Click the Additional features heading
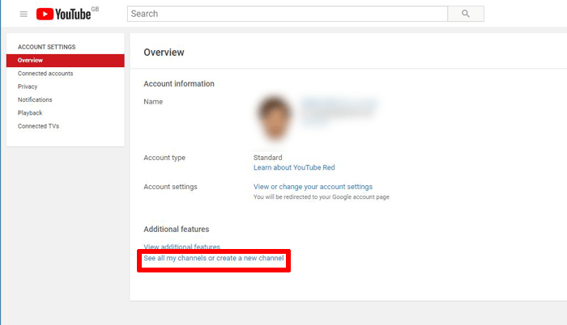The height and width of the screenshot is (325, 567). click(176, 230)
